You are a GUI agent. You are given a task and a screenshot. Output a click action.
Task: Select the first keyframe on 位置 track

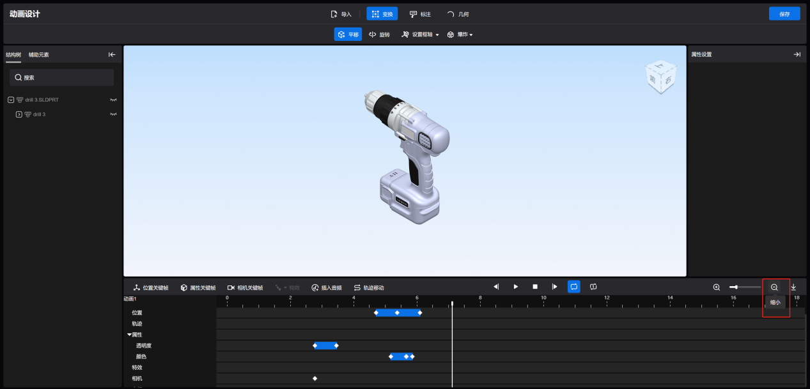(x=377, y=313)
